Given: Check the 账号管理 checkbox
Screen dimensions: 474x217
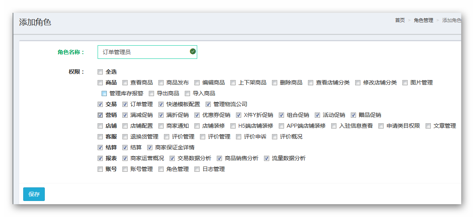Looking at the screenshot, I should coord(125,169).
